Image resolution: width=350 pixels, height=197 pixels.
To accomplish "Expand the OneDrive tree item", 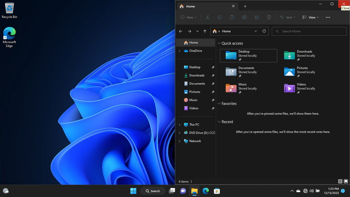I will pyautogui.click(x=179, y=51).
